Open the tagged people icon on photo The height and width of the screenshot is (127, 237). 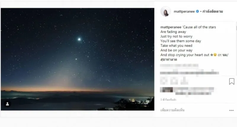7,104
